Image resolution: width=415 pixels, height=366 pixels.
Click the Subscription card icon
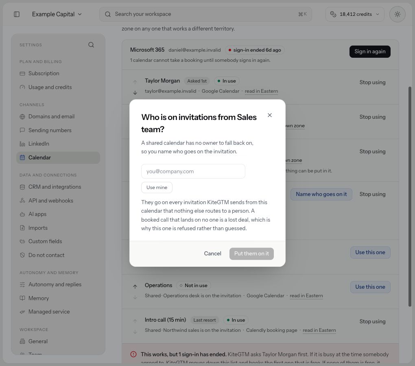tap(22, 74)
